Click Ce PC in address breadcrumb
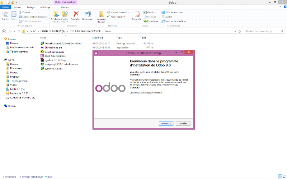Screen dimensions: 287x179 (33, 32)
